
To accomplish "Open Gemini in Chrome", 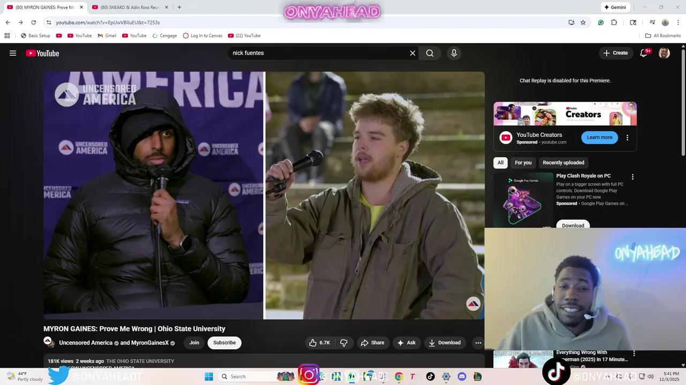I will click(x=615, y=7).
